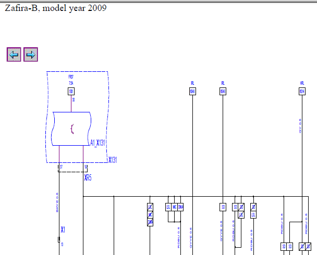Click the HRL cross-reference box at top right
317x255 pixels.
tap(302, 92)
